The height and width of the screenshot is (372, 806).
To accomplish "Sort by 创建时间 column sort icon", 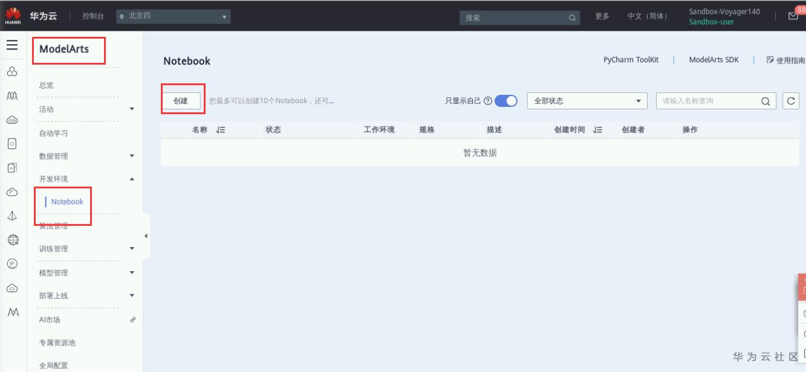I will [x=597, y=130].
